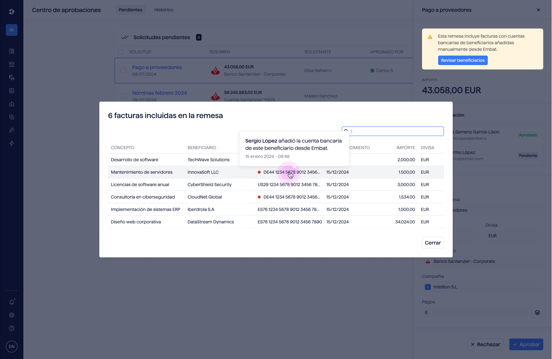This screenshot has width=552, height=359.
Task: Open the dashboard layout icon in sidebar
Action: click(12, 51)
